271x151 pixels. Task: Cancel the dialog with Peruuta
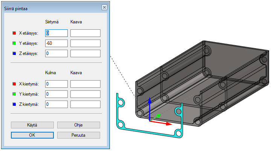point(78,135)
